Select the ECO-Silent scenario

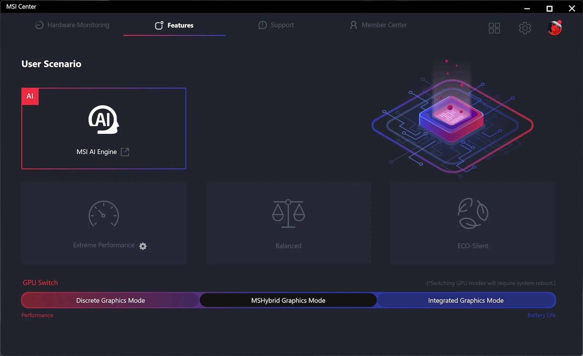point(473,223)
